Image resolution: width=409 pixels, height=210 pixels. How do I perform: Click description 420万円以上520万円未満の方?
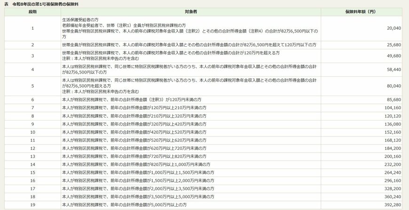tap(134, 132)
